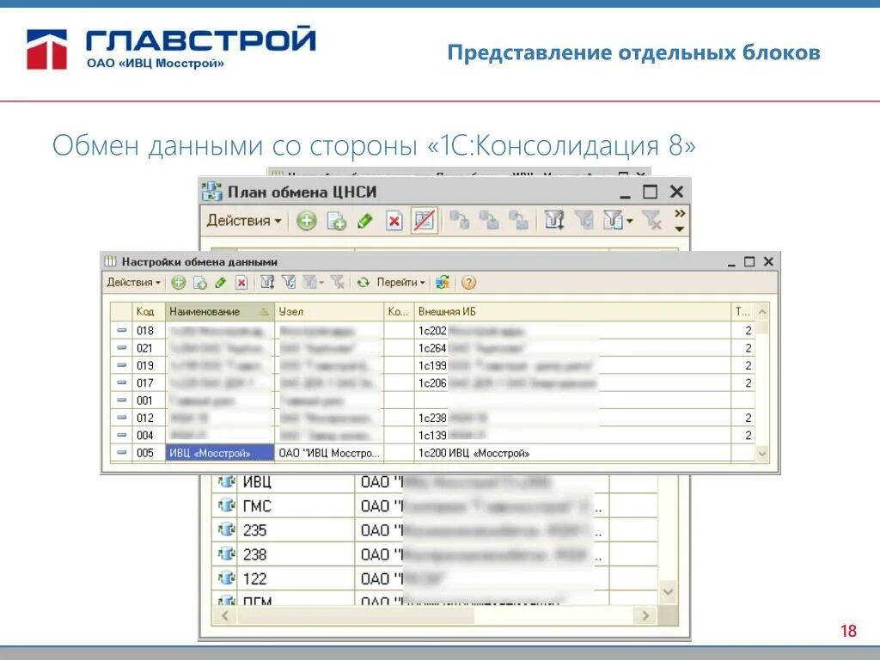The width and height of the screenshot is (880, 660).
Task: Click third move-level icon in План обмена ЦНСИ
Action: click(518, 221)
